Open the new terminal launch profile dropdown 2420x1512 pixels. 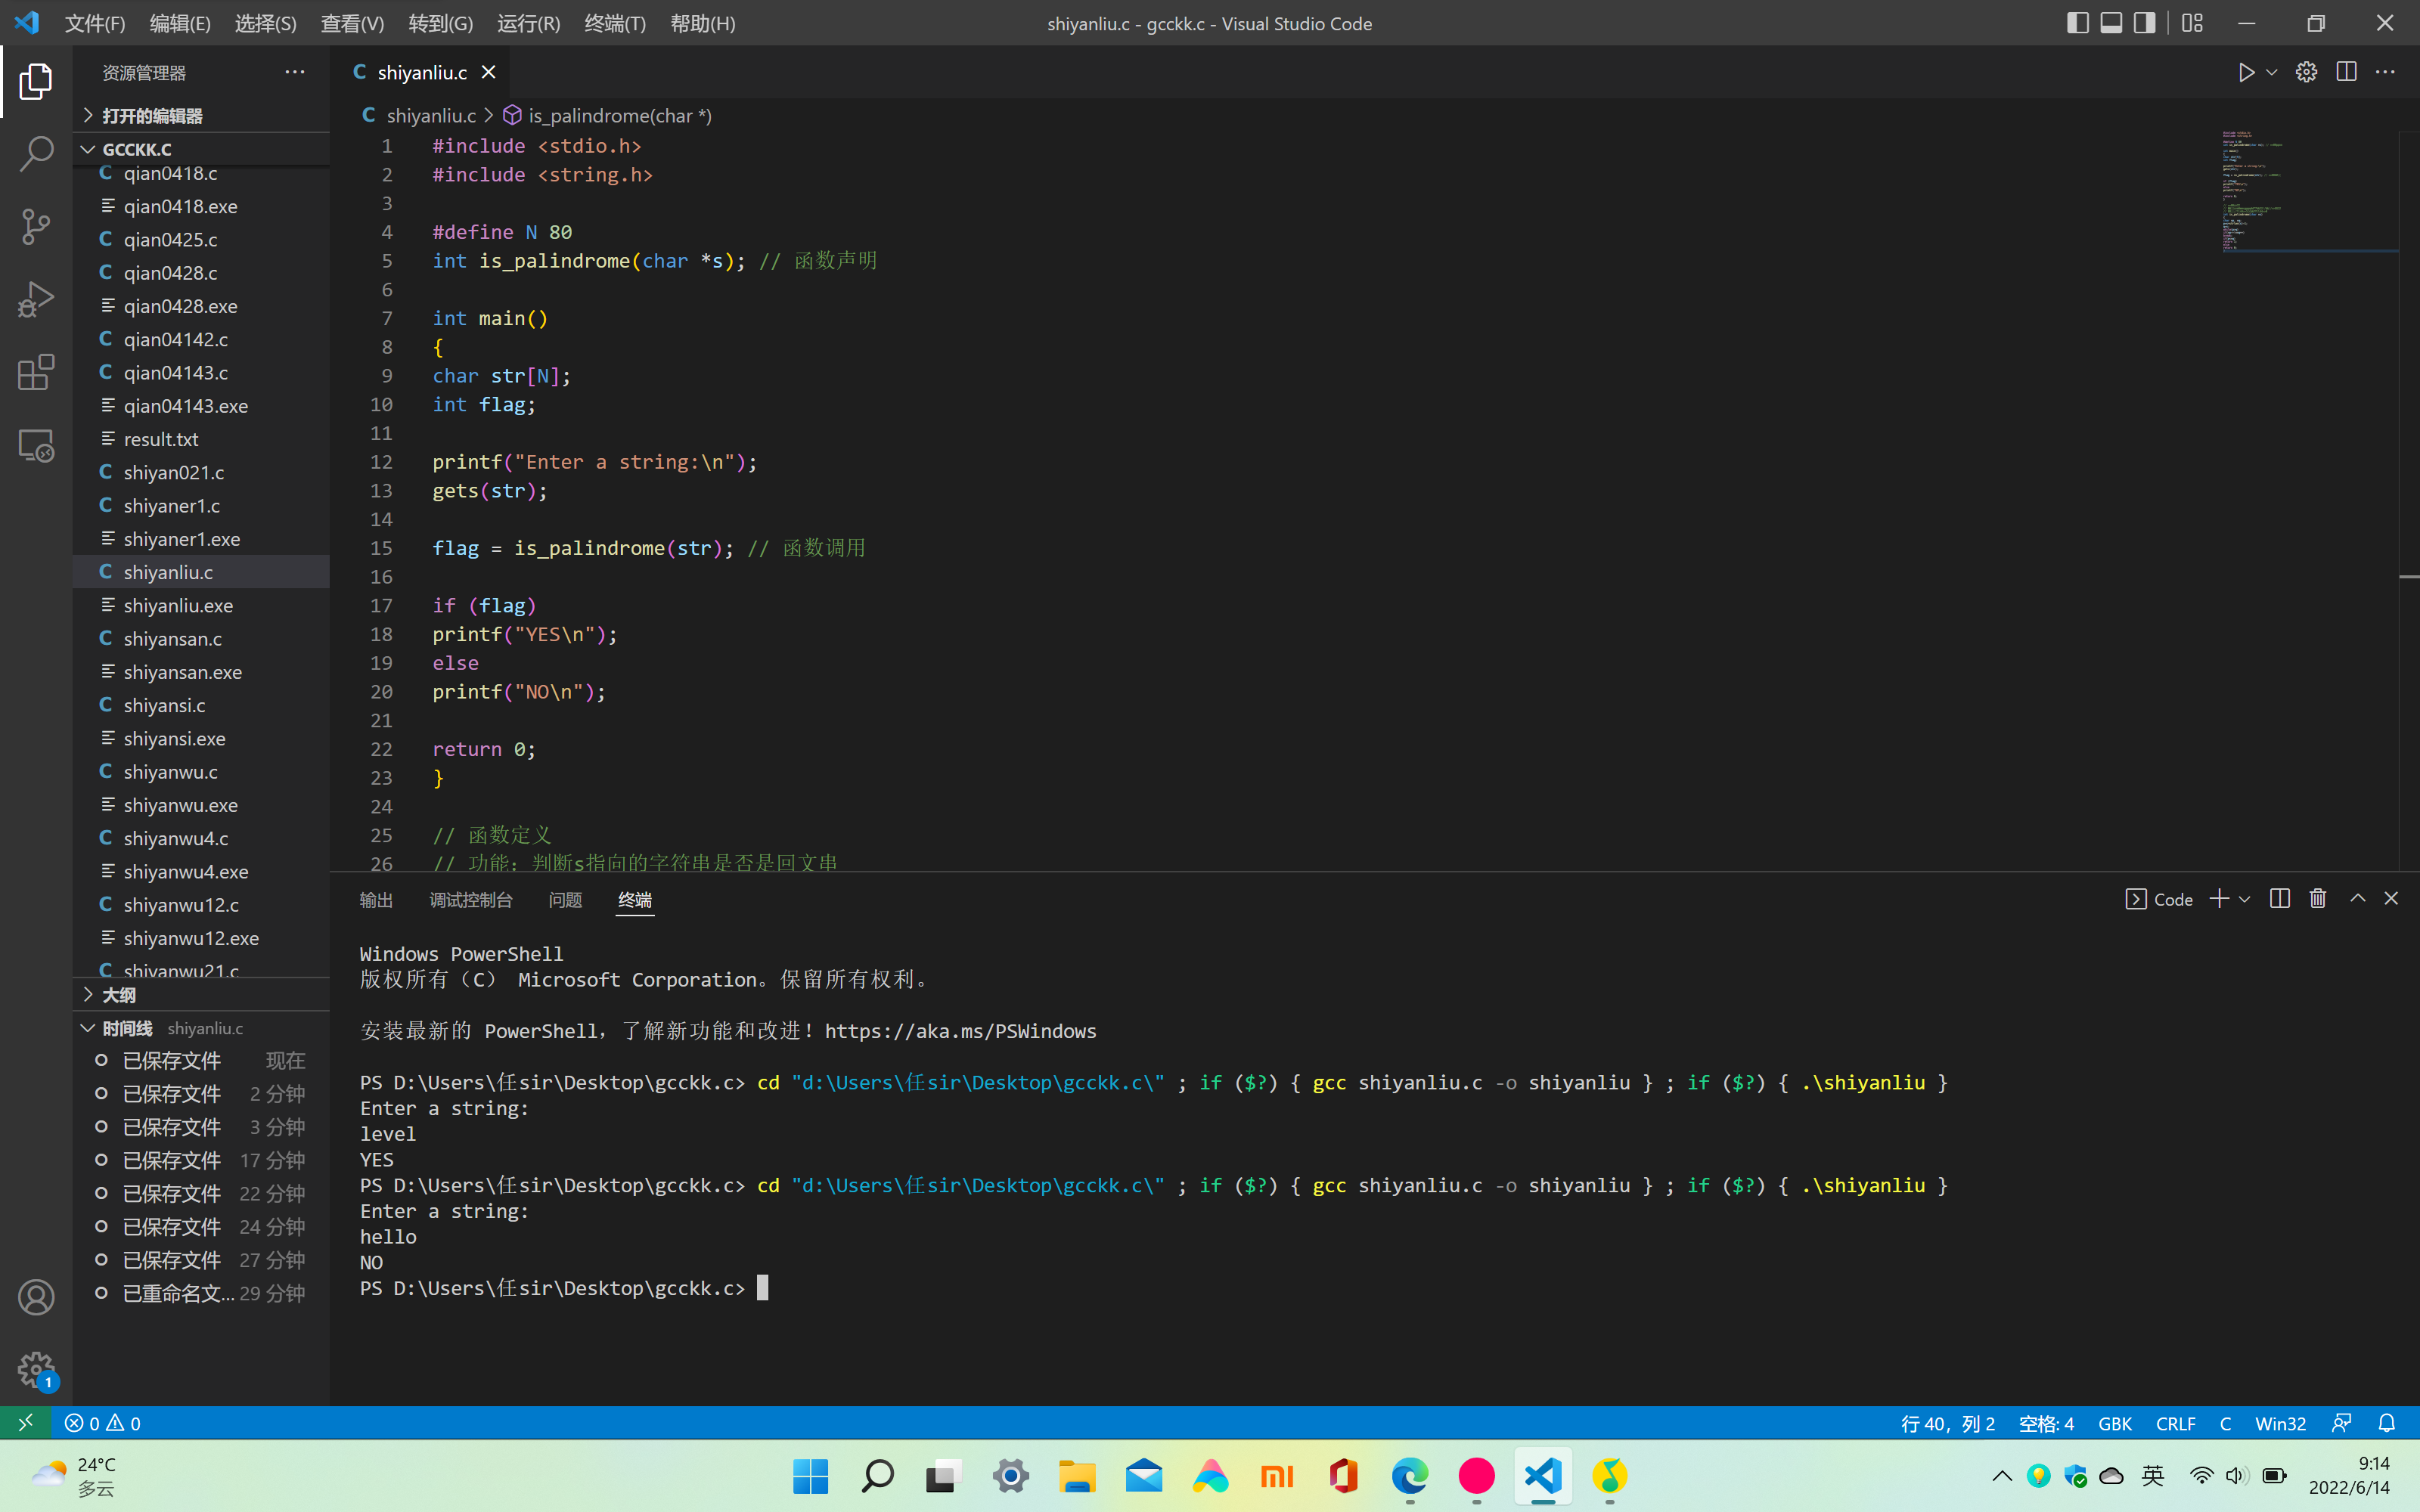[x=2244, y=899]
